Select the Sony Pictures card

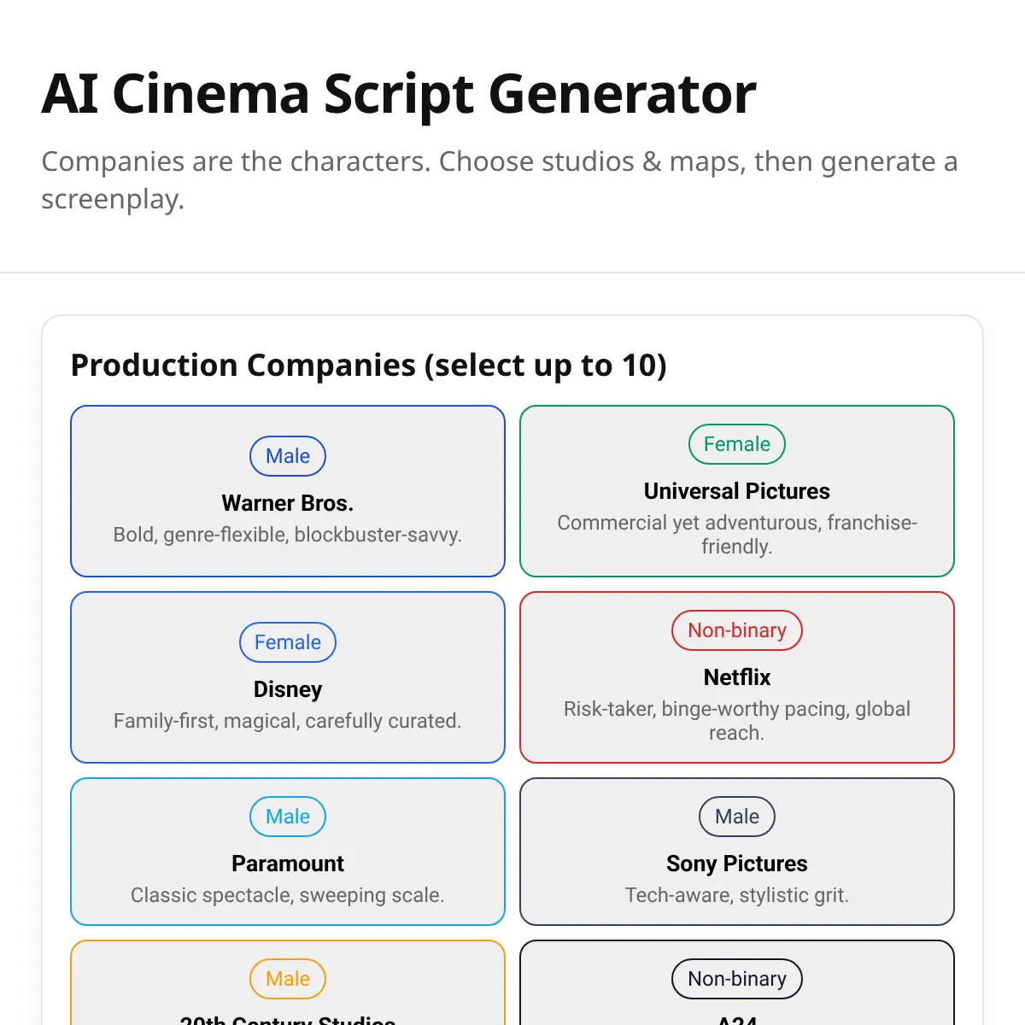point(737,852)
